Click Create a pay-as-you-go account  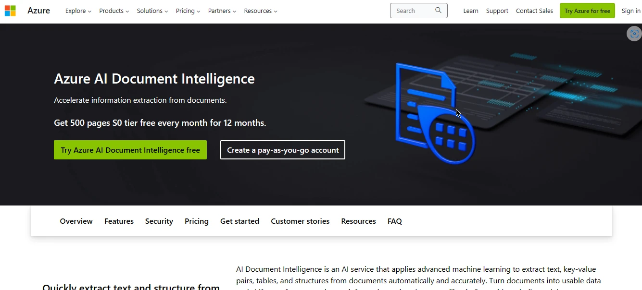(283, 150)
